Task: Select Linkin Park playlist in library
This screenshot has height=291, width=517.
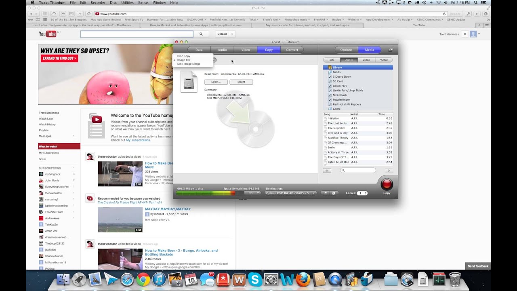Action: (340, 86)
